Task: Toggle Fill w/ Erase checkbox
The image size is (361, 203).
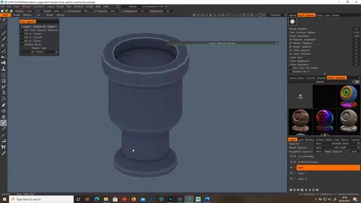Action: click(23, 41)
